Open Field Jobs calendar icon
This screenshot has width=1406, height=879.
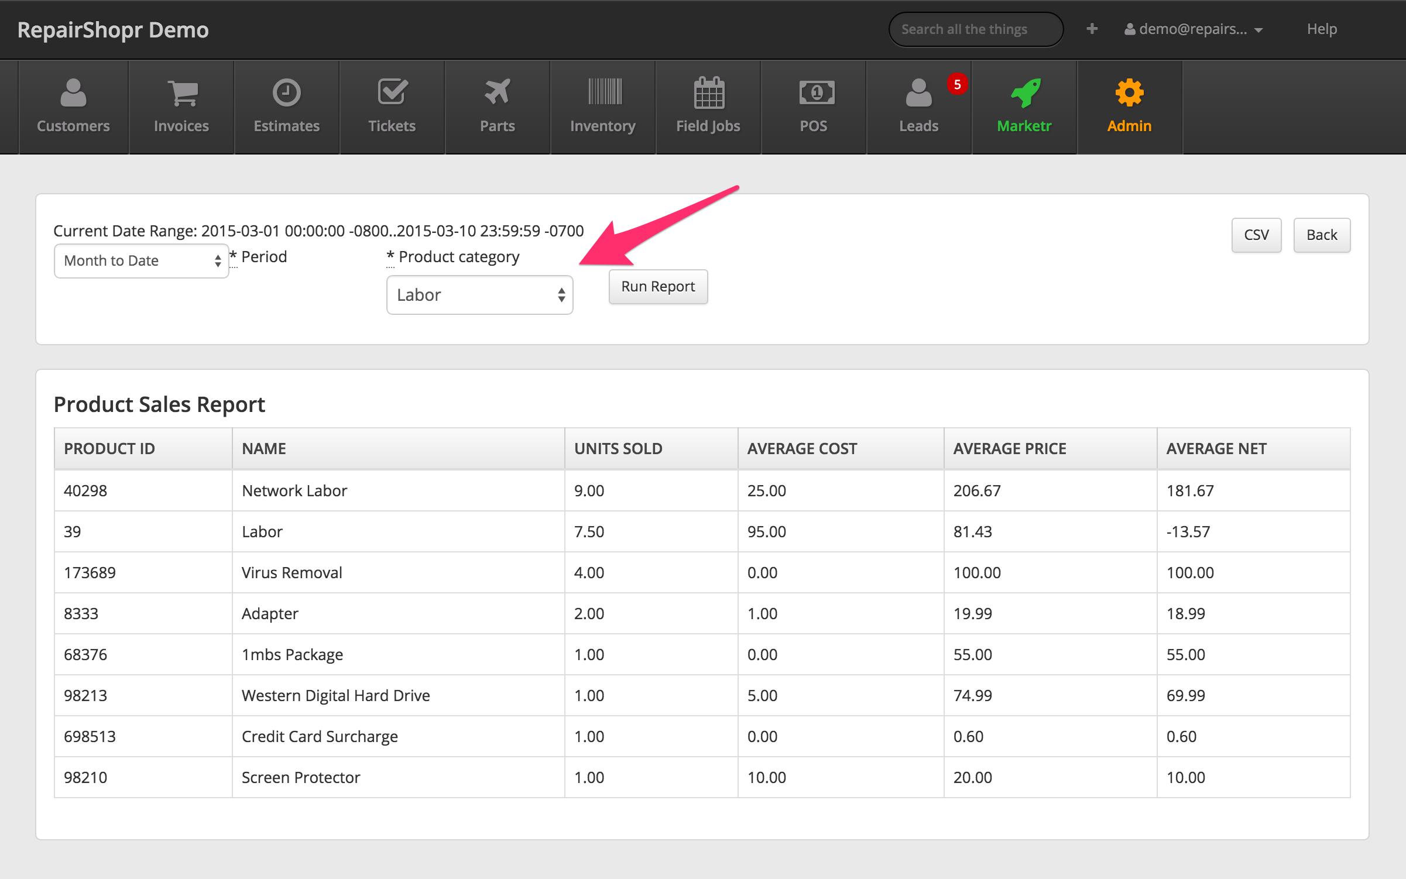(x=709, y=92)
